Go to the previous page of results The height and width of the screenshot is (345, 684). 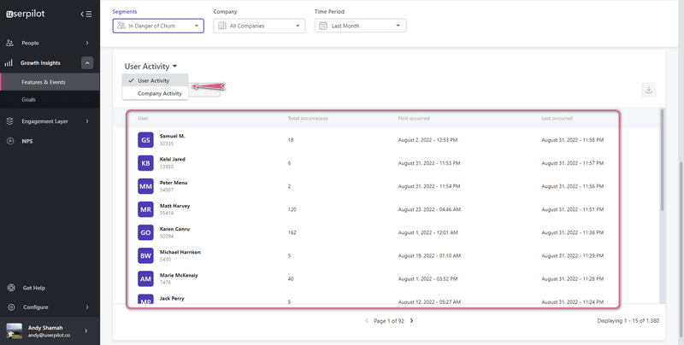point(367,321)
